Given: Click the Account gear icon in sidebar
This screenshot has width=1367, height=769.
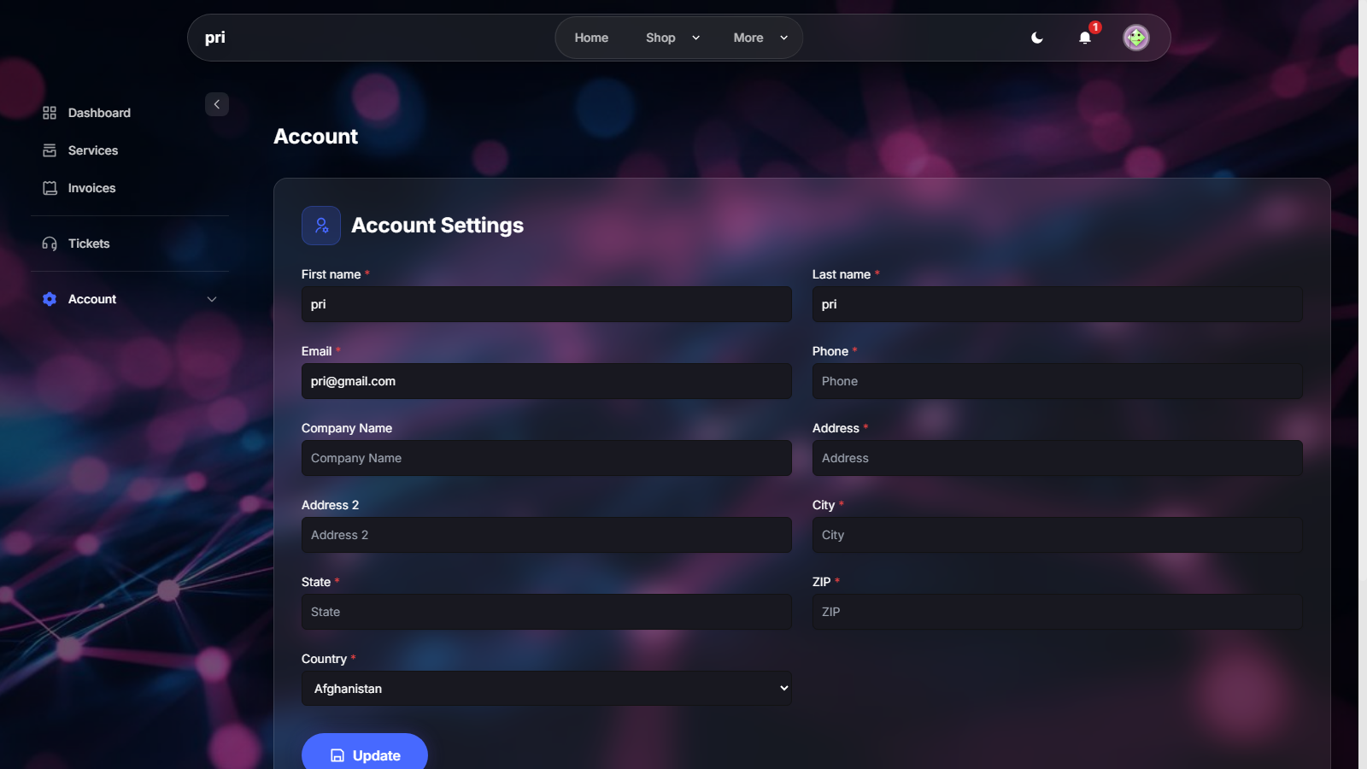Looking at the screenshot, I should click(x=50, y=299).
